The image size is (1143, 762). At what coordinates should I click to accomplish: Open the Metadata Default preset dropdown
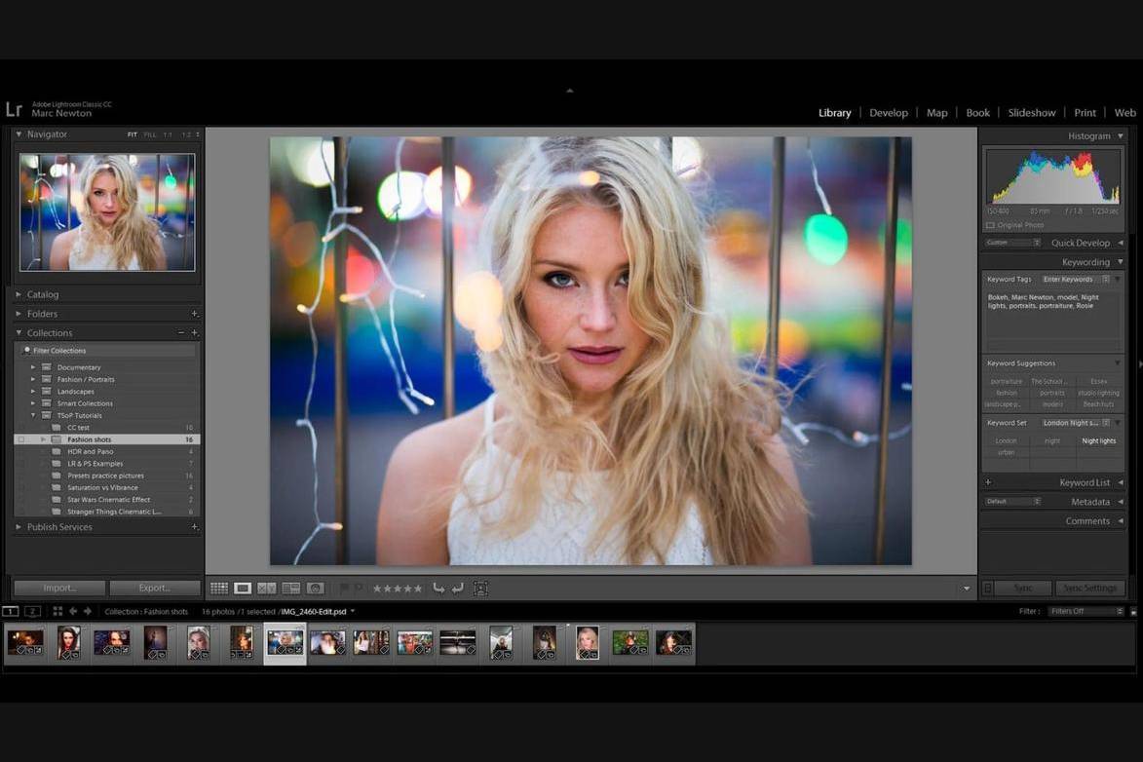[x=1012, y=502]
